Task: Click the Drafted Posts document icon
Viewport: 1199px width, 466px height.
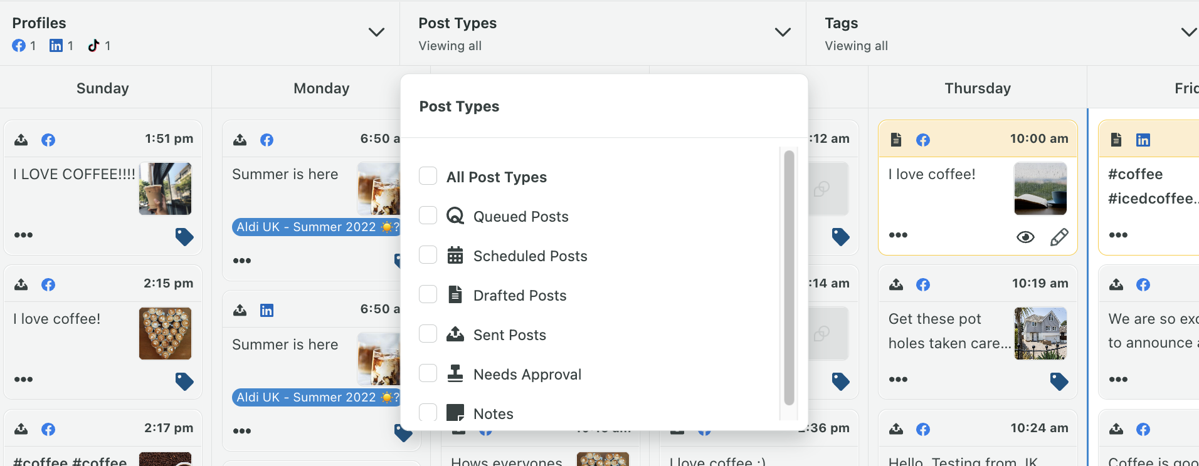Action: click(455, 294)
